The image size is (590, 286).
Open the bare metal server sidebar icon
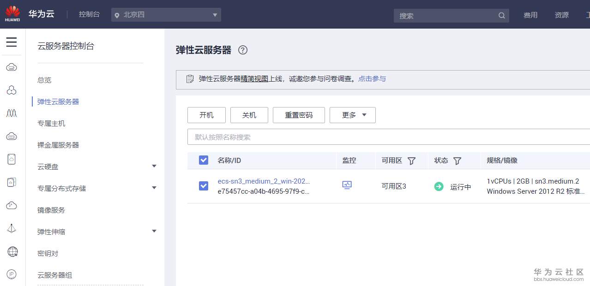(x=12, y=136)
